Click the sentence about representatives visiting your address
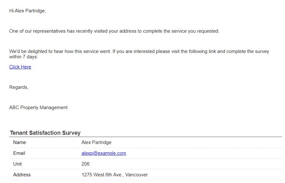Viewport: 285px width, 183px height. (x=114, y=31)
